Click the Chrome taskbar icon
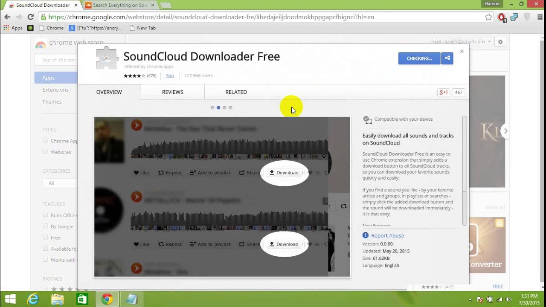This screenshot has height=307, width=546. (107, 299)
